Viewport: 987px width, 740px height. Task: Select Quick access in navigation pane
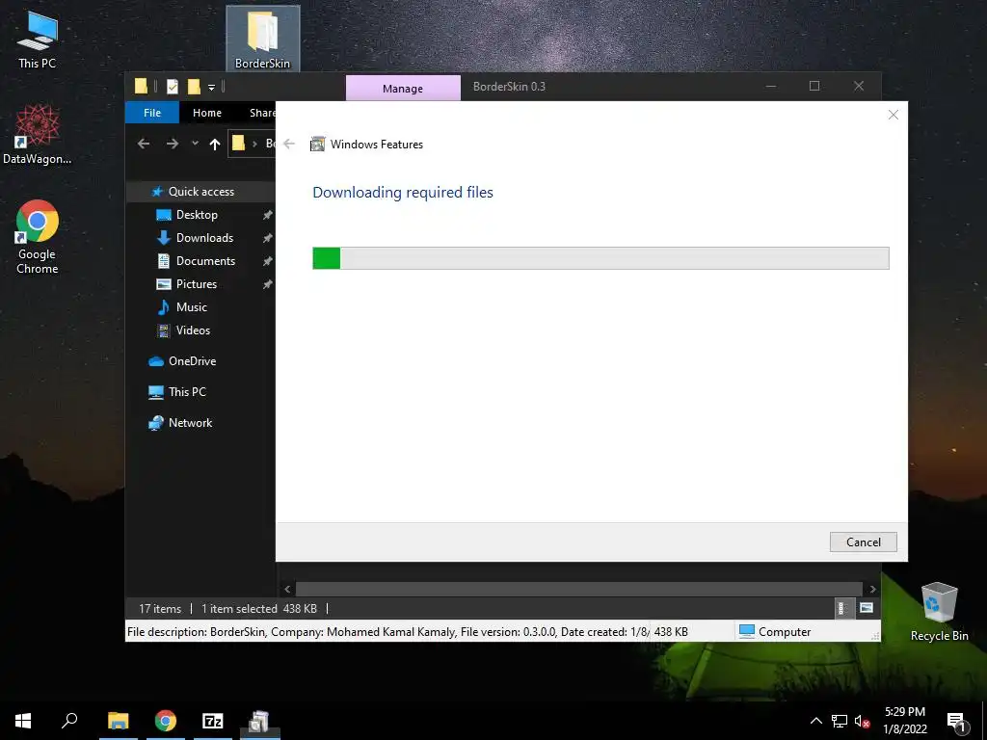(200, 192)
